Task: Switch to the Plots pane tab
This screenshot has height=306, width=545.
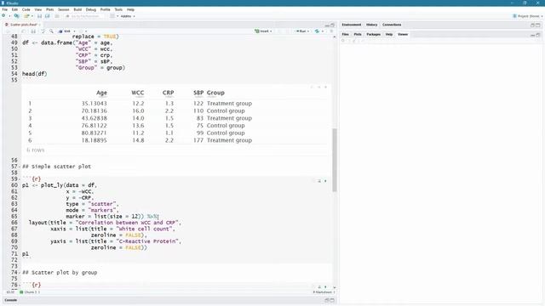Action: [x=358, y=34]
